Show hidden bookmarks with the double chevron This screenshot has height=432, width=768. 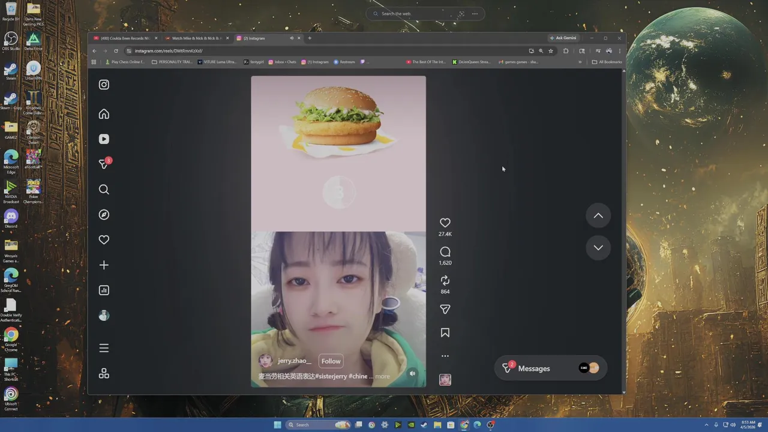(x=580, y=62)
